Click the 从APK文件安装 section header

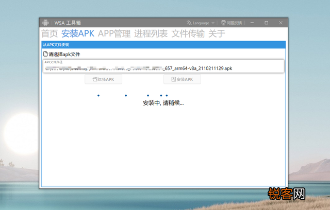click(x=163, y=44)
